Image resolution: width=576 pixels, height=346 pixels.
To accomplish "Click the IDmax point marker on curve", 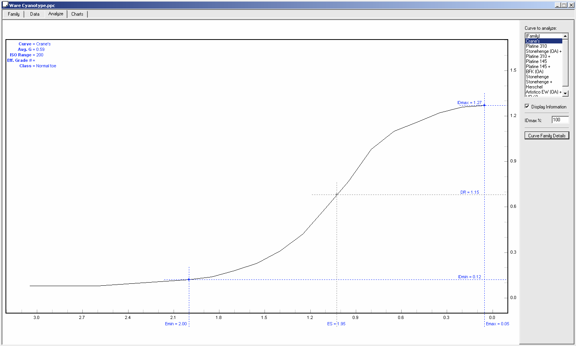I will pyautogui.click(x=484, y=105).
